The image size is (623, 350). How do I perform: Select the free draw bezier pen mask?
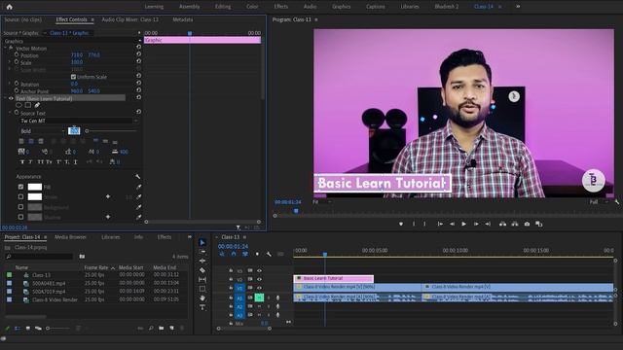click(37, 105)
